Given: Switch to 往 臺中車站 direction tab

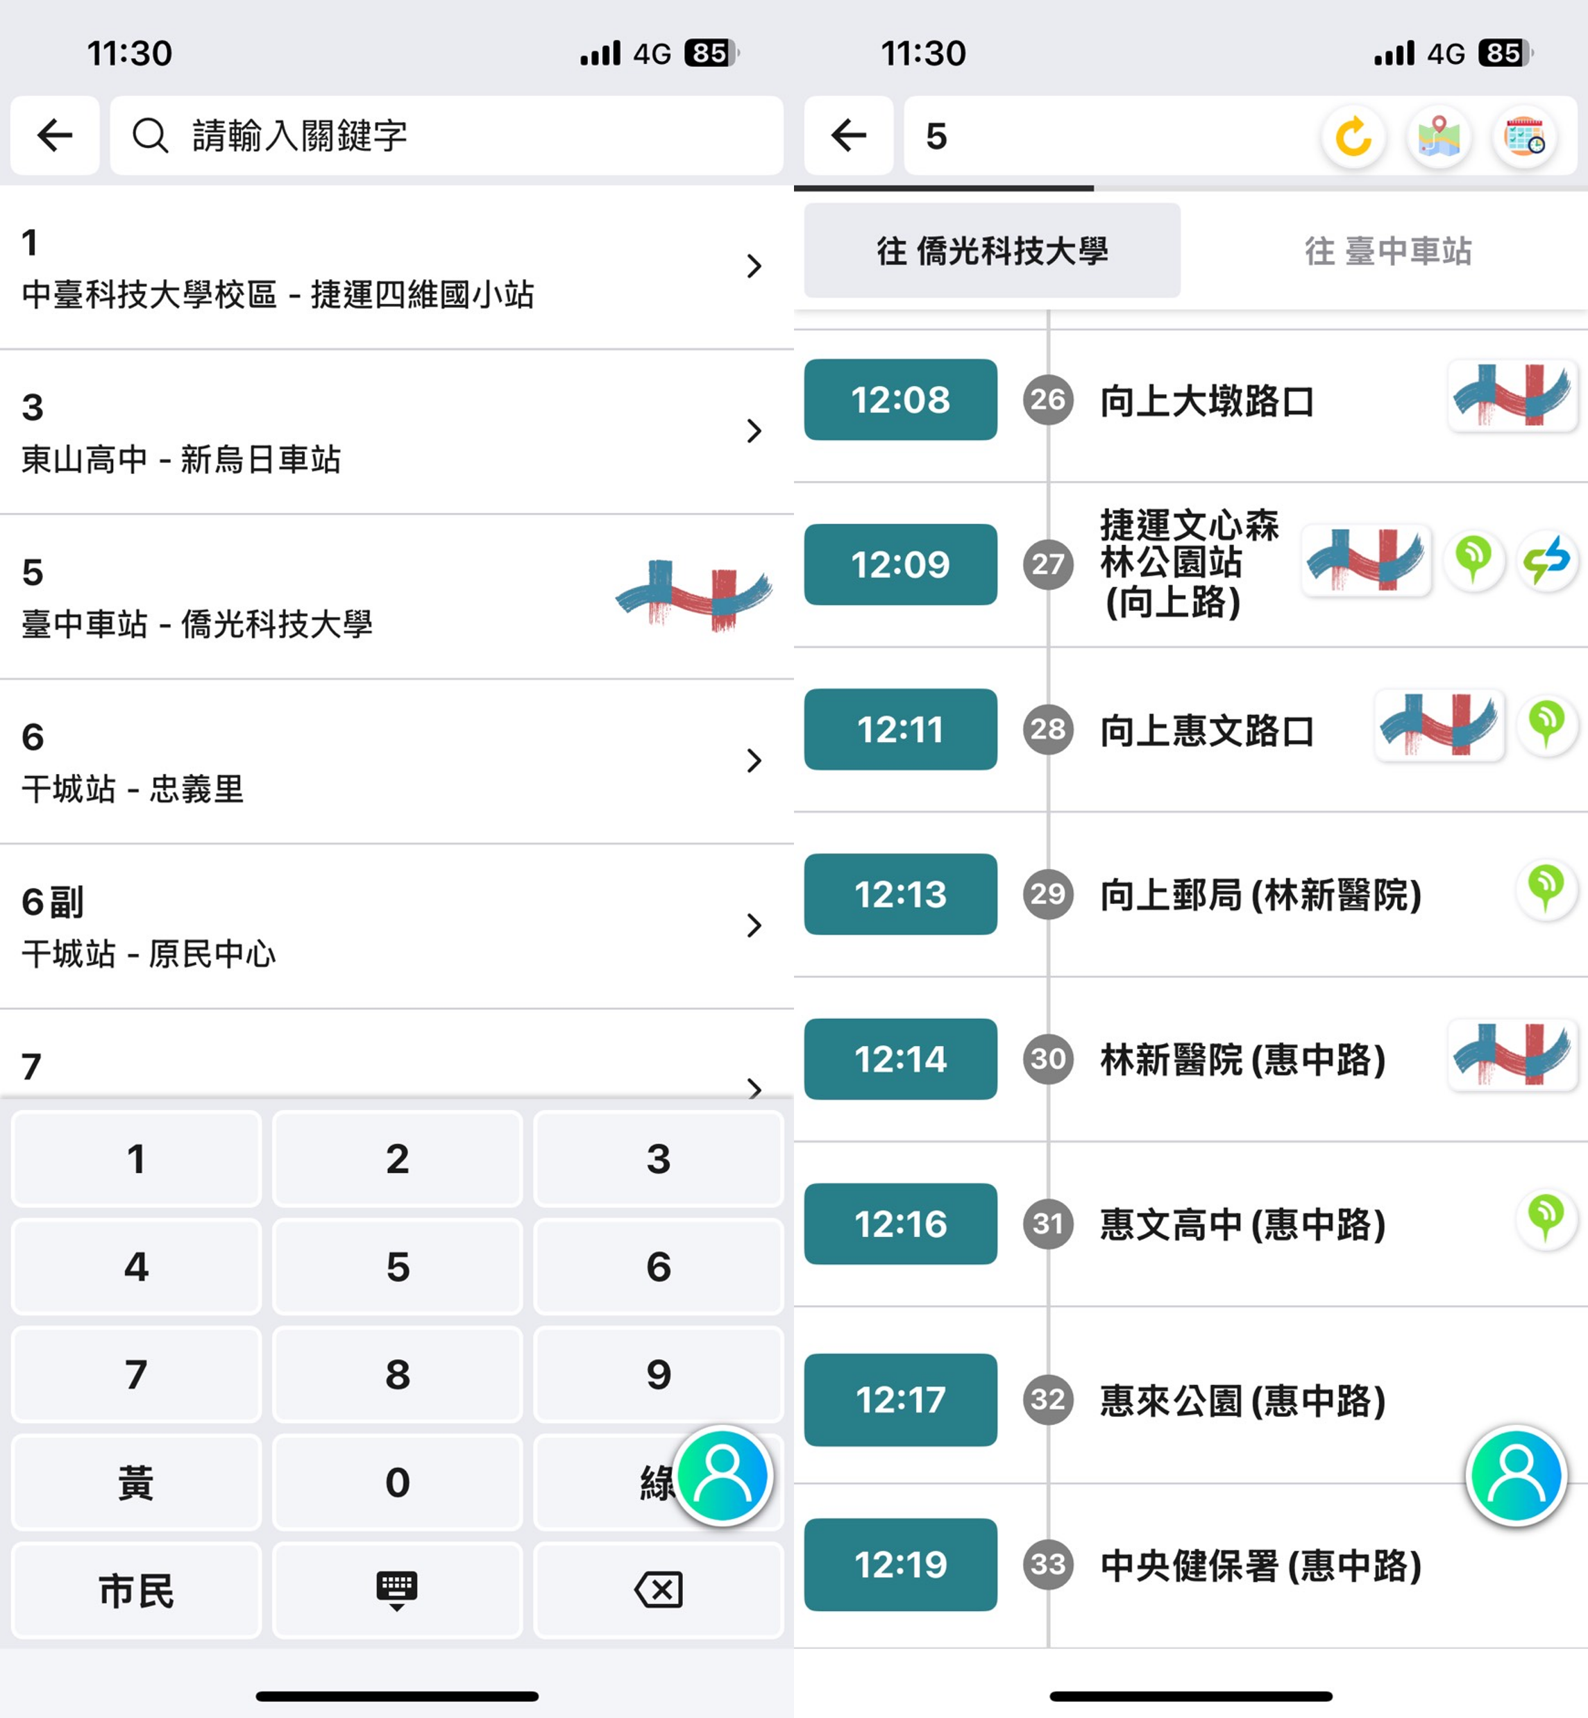Looking at the screenshot, I should coord(1387,251).
